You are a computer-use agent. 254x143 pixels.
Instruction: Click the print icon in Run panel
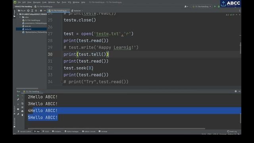pyautogui.click(x=22, y=111)
